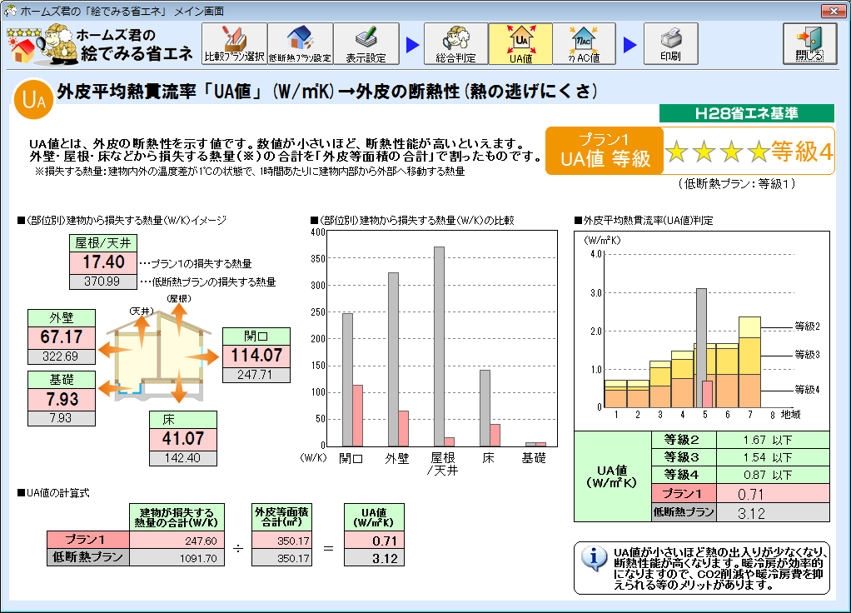Select the 開口 value 114.07 box
This screenshot has width=851, height=613.
coord(256,356)
